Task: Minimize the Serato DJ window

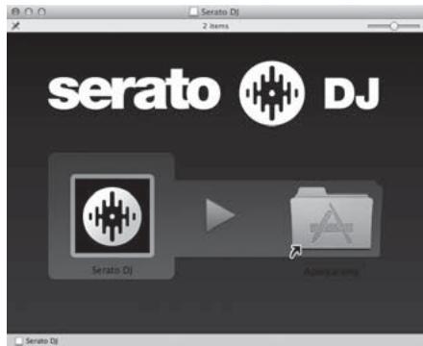Action: point(29,12)
